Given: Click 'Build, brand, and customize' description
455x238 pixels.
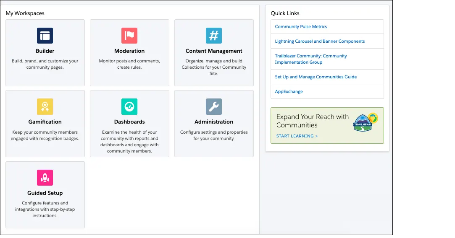Looking at the screenshot, I should [45, 64].
